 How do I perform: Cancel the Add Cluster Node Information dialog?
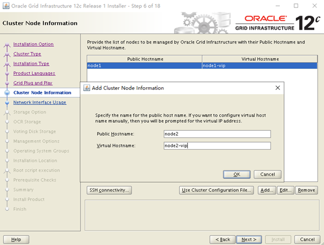[x=267, y=174]
